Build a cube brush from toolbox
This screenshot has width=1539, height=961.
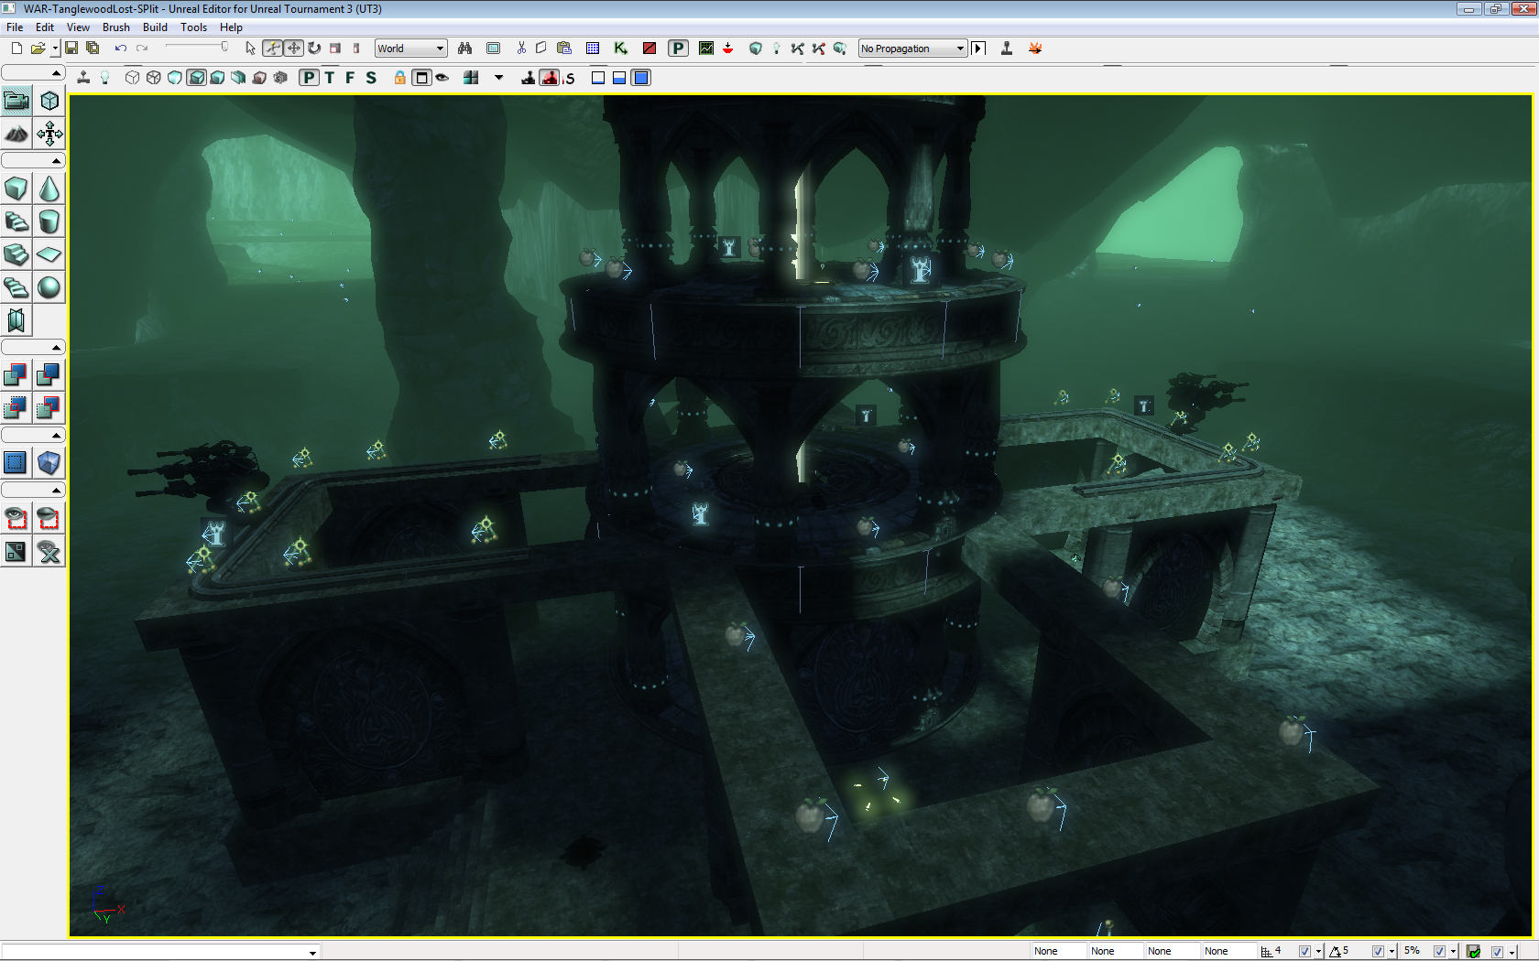[x=16, y=189]
